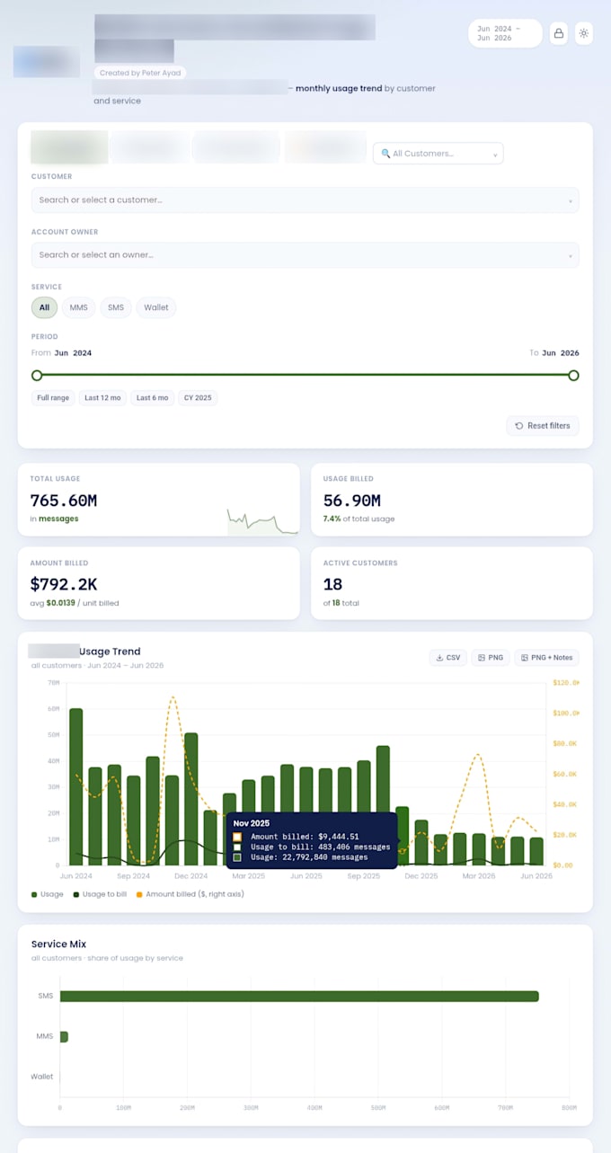Select the Wallet service filter
The image size is (611, 1153).
click(x=156, y=307)
